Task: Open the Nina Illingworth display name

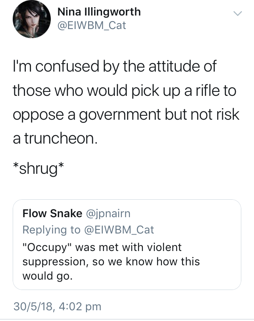Action: (99, 12)
